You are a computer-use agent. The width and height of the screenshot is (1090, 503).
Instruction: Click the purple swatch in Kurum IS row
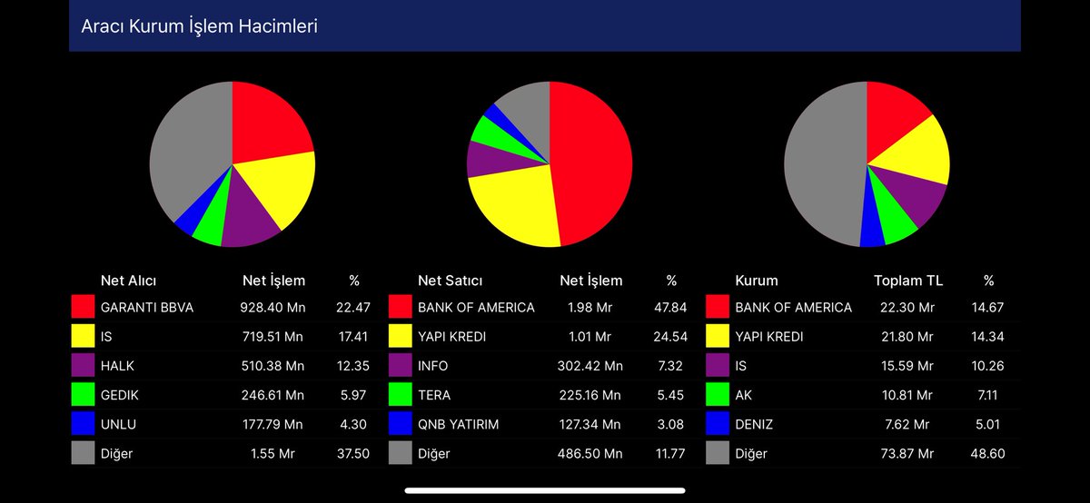pos(717,366)
